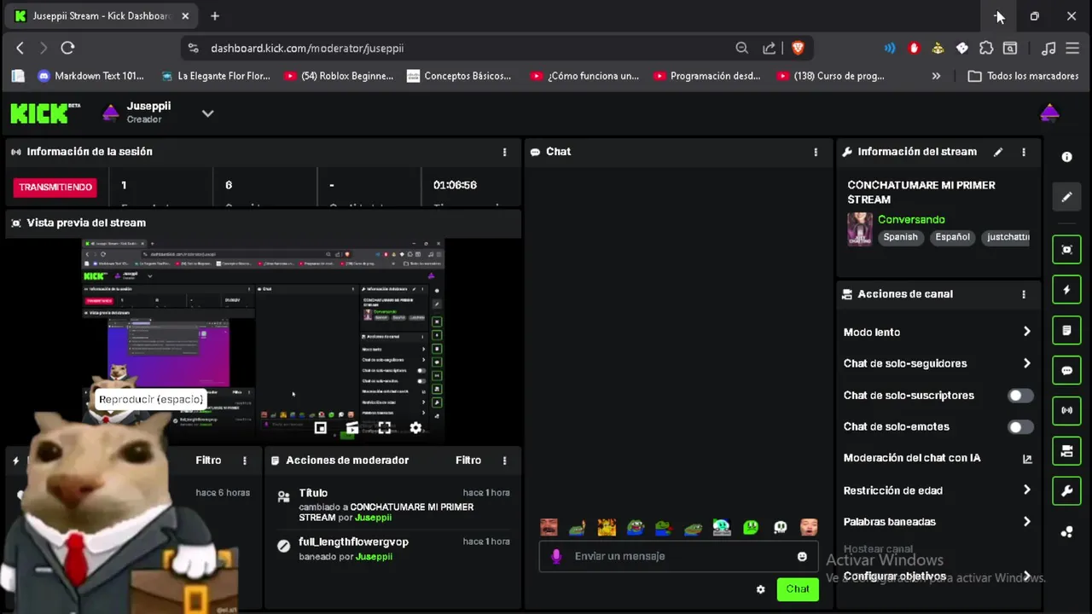The width and height of the screenshot is (1092, 614).
Task: Toggle the camera channel sidebar icon
Action: 1066,451
